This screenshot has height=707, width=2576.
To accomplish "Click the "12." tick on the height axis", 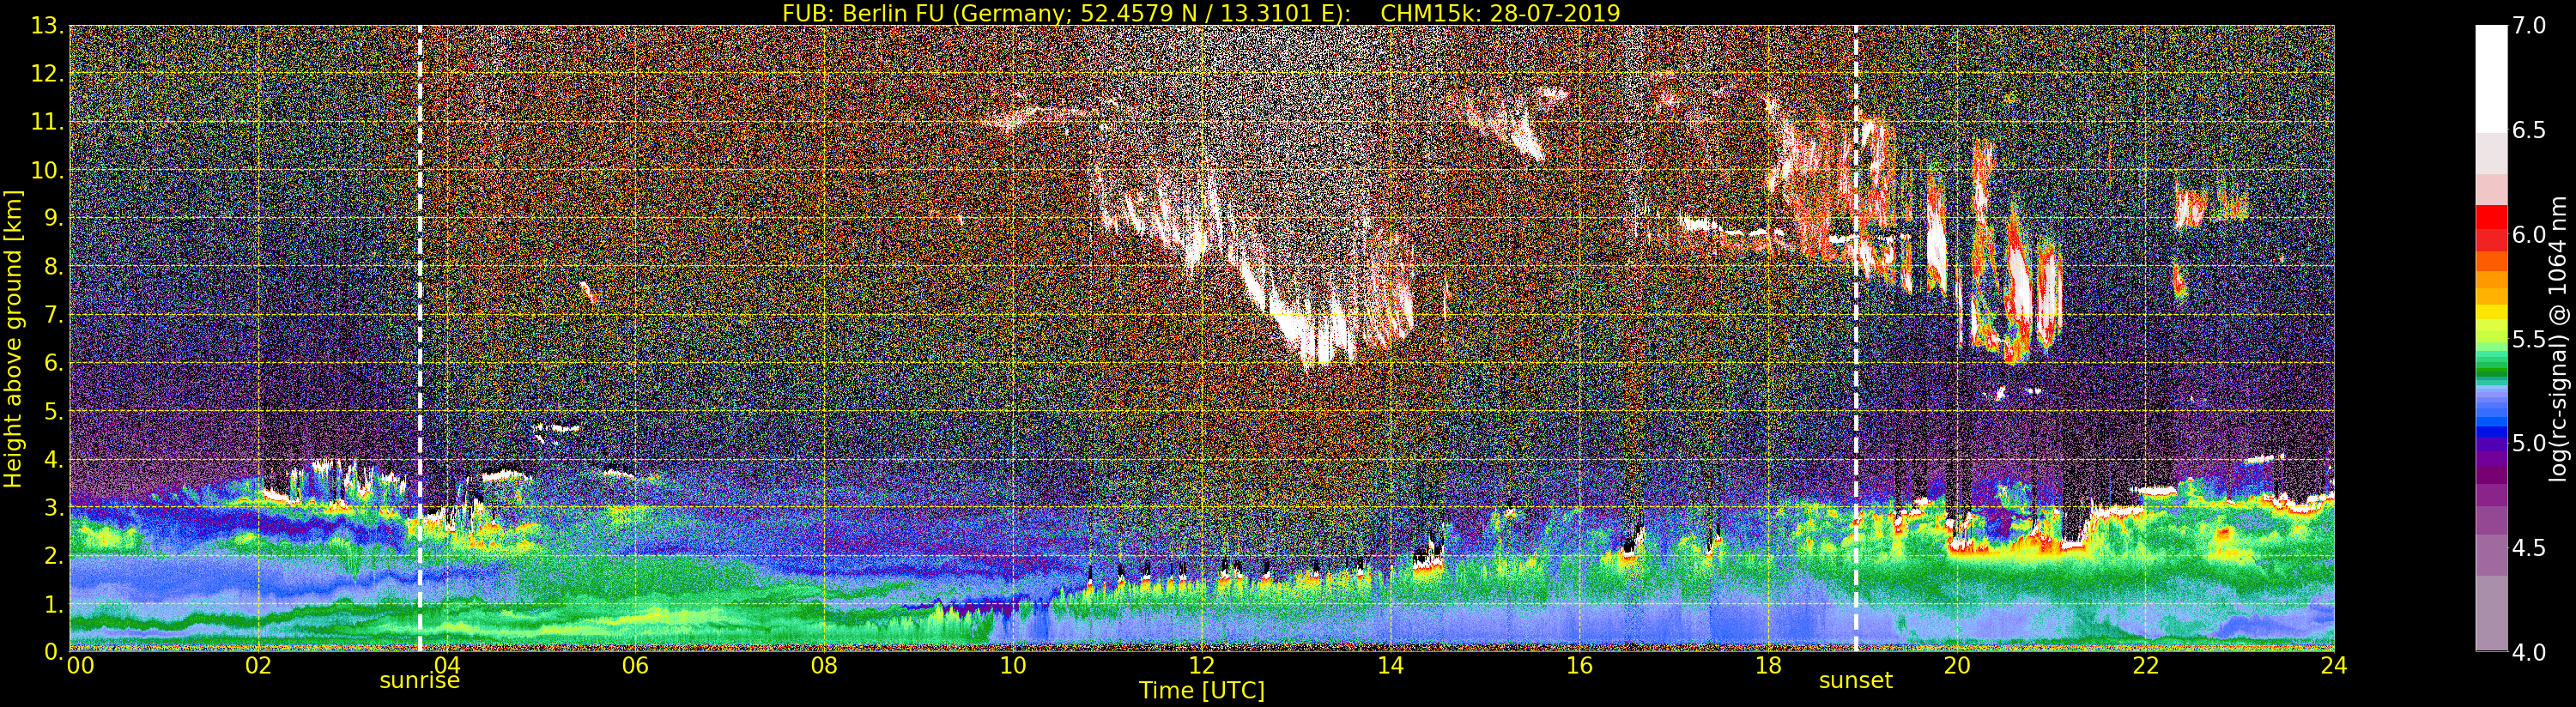I will click(x=47, y=74).
